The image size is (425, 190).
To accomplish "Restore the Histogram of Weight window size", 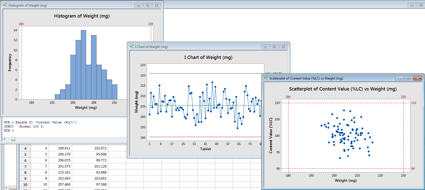I will coord(148,5).
